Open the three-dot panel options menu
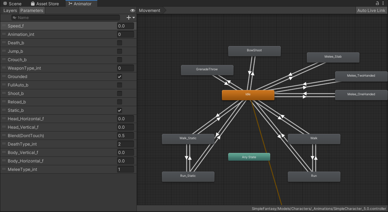 pos(383,3)
